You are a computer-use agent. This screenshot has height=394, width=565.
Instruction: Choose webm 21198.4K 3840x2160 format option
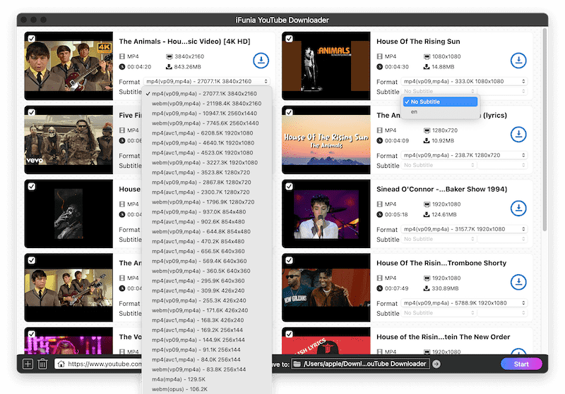pos(206,103)
